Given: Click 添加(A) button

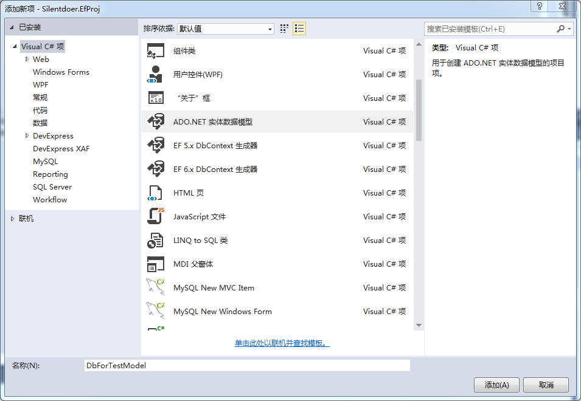Looking at the screenshot, I should (x=496, y=385).
